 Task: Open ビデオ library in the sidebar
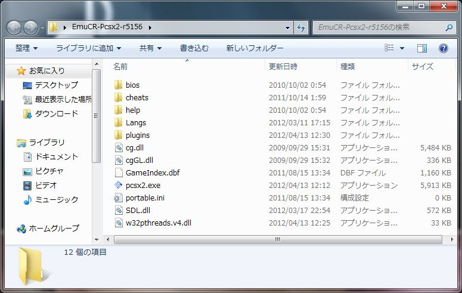point(45,186)
